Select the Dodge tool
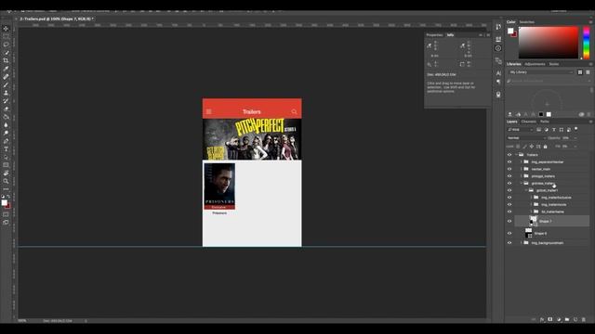Viewport: 595px width, 334px height. tap(6, 133)
